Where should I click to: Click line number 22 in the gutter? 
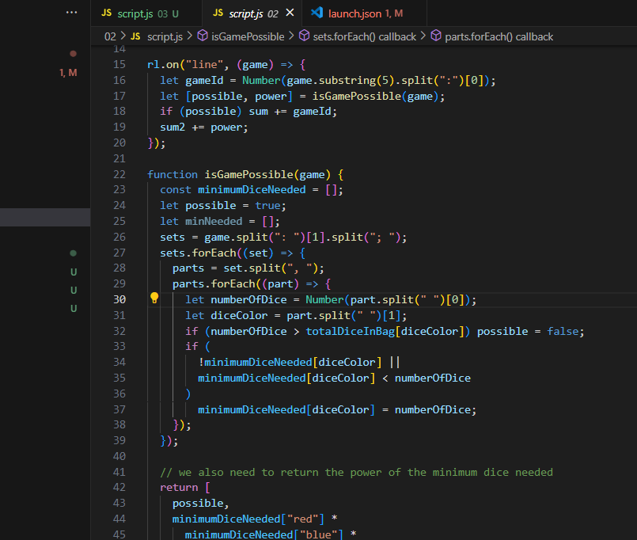pyautogui.click(x=119, y=174)
